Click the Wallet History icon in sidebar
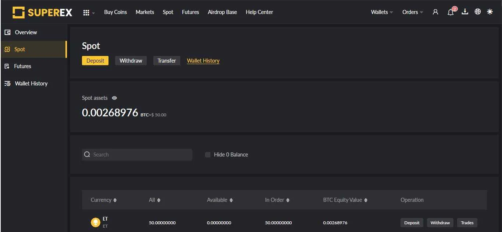502x232 pixels. [x=7, y=84]
